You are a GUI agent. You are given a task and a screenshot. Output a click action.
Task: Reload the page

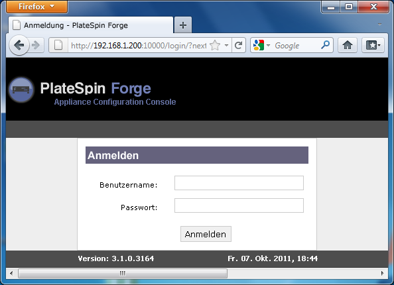coord(239,46)
